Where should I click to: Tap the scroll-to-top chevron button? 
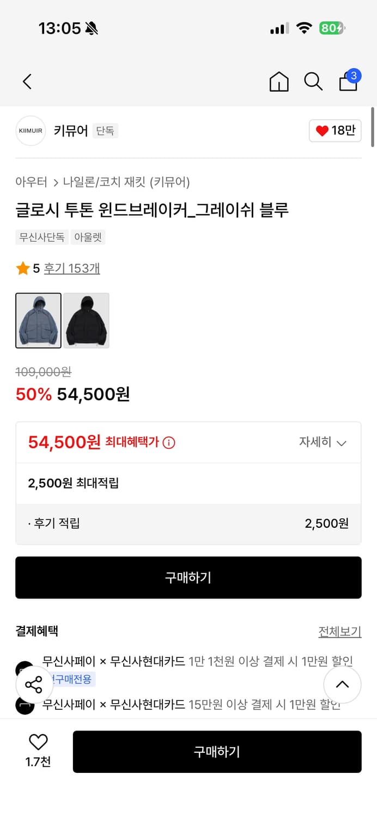(x=343, y=685)
